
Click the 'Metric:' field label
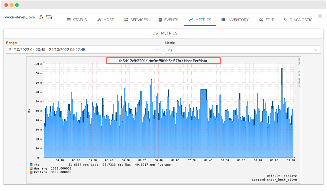point(170,43)
